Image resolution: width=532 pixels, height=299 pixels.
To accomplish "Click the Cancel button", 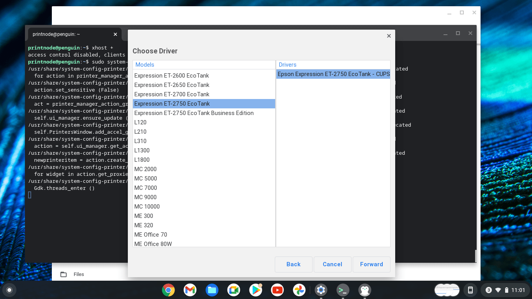I will [x=332, y=264].
